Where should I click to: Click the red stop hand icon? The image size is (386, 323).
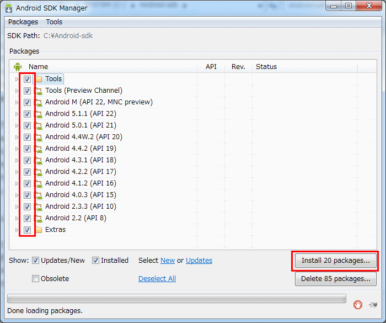click(x=358, y=305)
